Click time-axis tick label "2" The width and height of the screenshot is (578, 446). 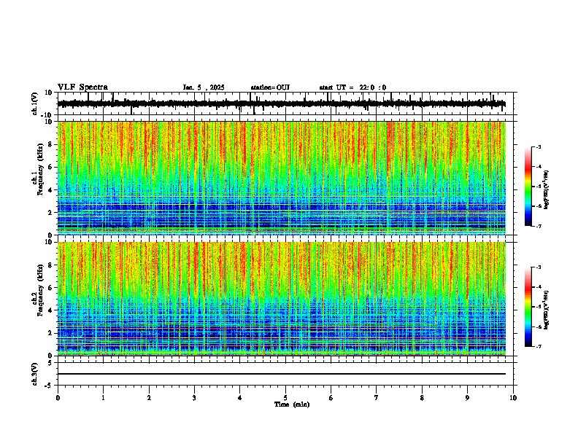[x=149, y=398]
